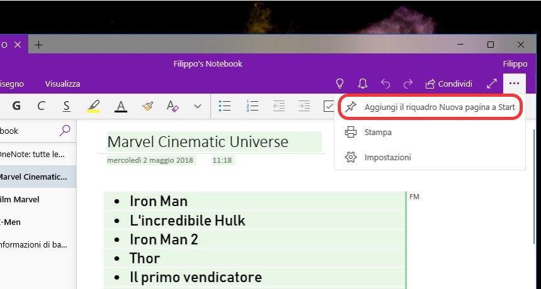This screenshot has height=289, width=541.
Task: Open Informazioni di ba... page
Action: pyautogui.click(x=38, y=245)
